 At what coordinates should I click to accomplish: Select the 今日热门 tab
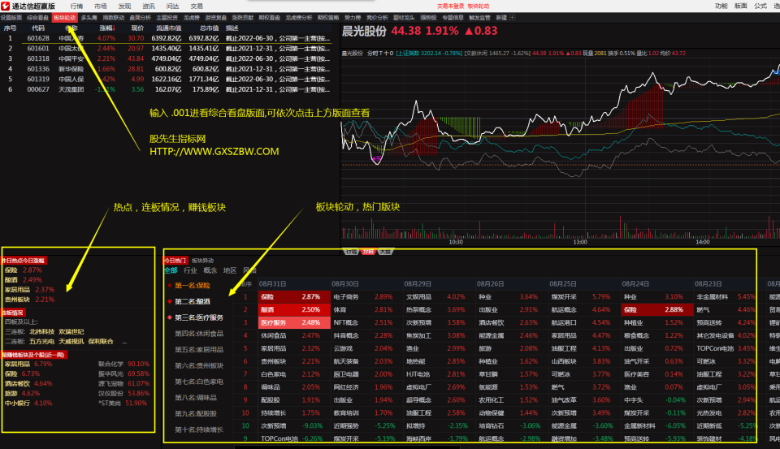tap(175, 260)
